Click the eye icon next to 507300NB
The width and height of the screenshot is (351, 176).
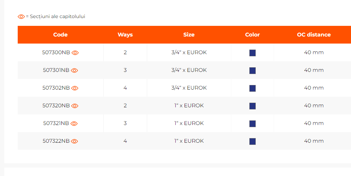point(75,53)
